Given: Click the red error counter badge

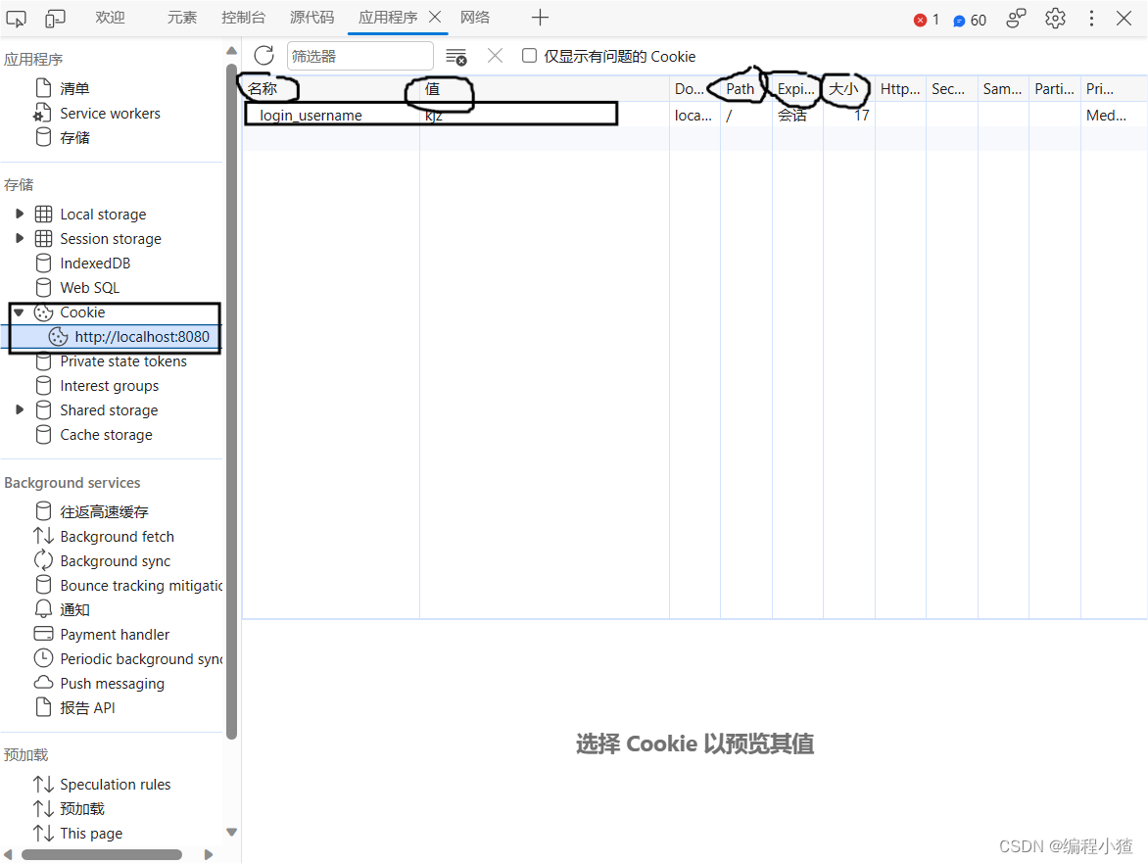Looking at the screenshot, I should pyautogui.click(x=922, y=18).
